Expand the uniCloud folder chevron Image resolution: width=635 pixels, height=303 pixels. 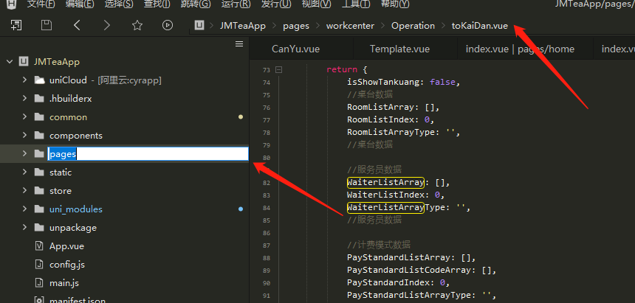click(24, 80)
